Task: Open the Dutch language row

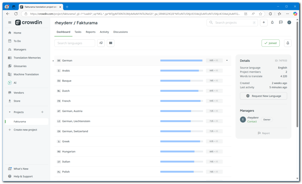Action: (x=142, y=91)
